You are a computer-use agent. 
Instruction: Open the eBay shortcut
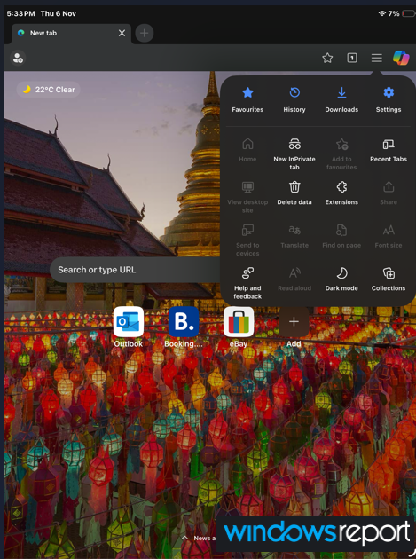(239, 327)
